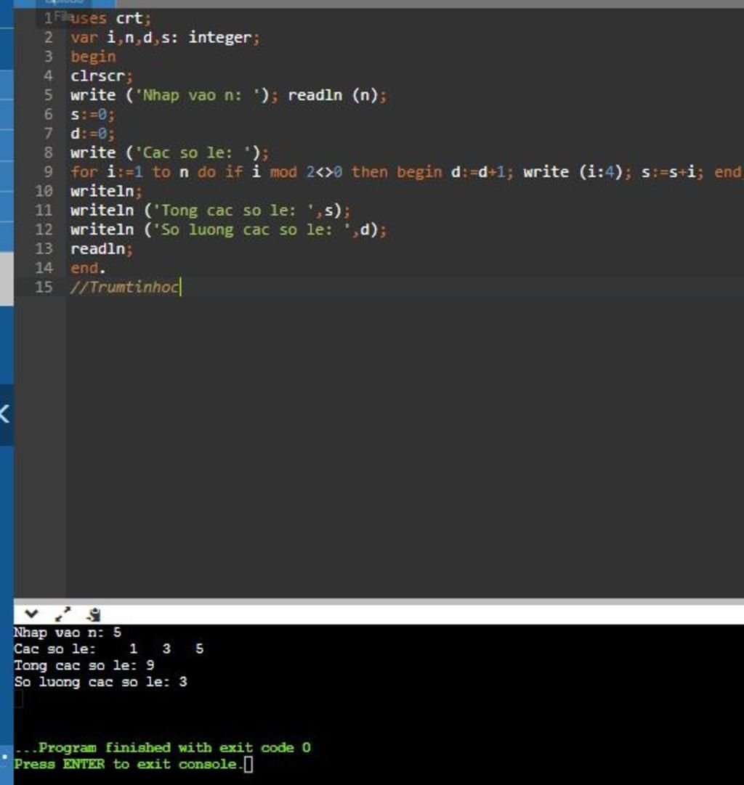This screenshot has width=744, height=785.
Task: Click the 's:=0;' statement on line 6
Action: (93, 115)
